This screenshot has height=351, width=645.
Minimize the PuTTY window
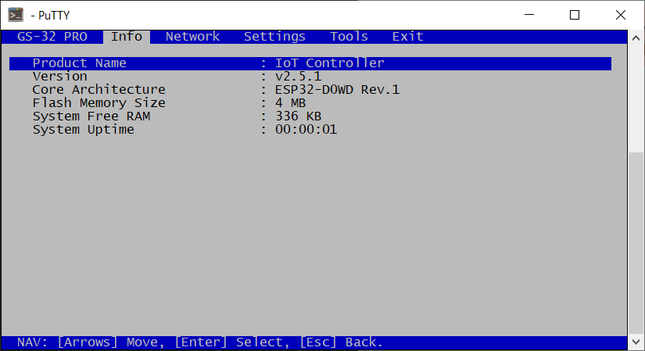pos(529,15)
